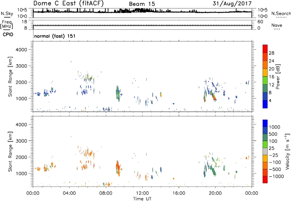The height and width of the screenshot is (201, 291).
Task: Click the 16:00 time axis tick label
Action: [x=179, y=193]
